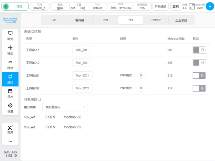Select the 移动 move sidebar icon
The width and height of the screenshot is (215, 161).
[10, 50]
